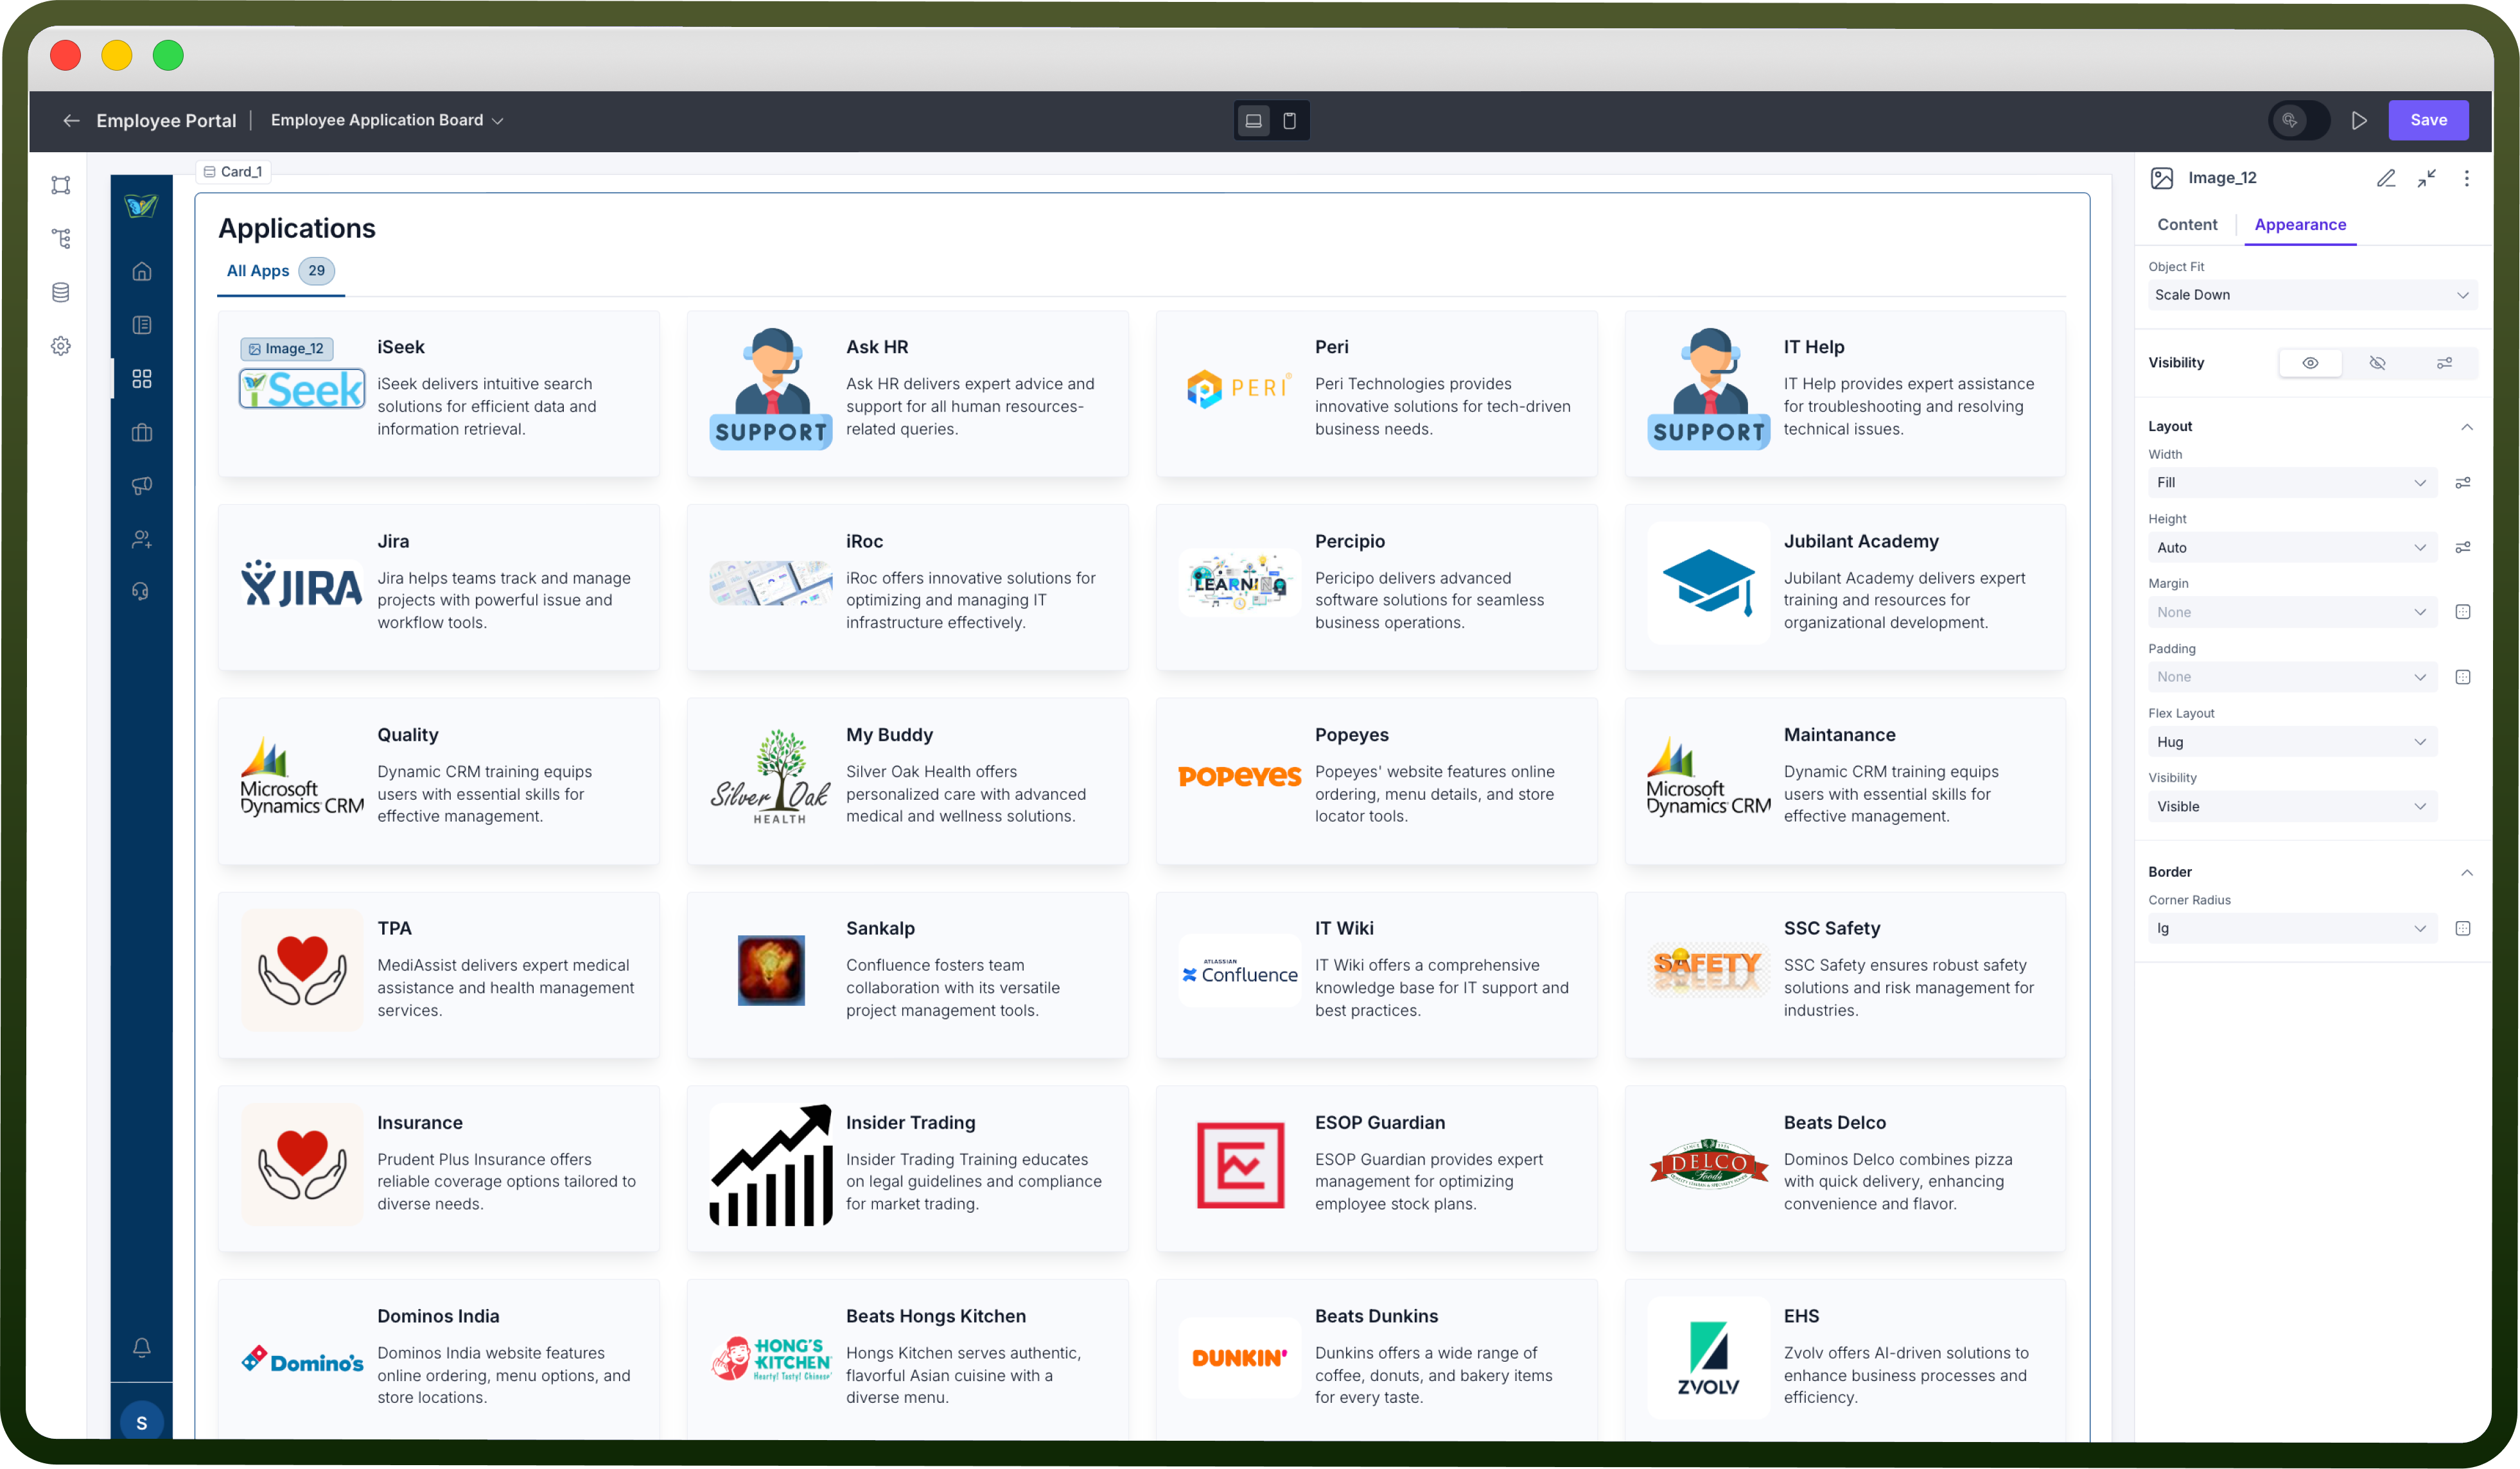Open the headset support icon in sidebar

pyautogui.click(x=142, y=592)
